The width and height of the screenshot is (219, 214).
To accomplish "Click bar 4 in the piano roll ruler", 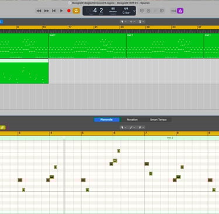I will (51, 133).
